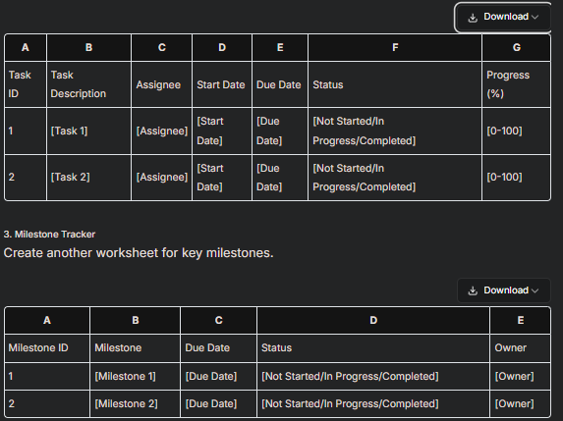563x421 pixels.
Task: Click the status cell in the Task 1 row
Action: click(x=395, y=131)
